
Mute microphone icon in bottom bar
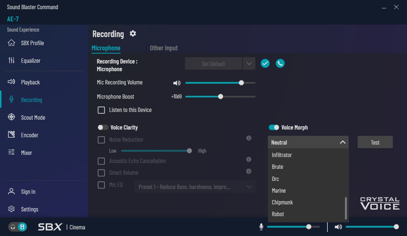click(x=261, y=227)
